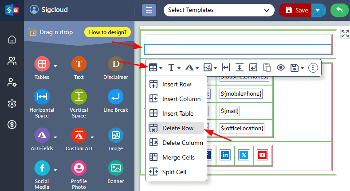Select the Profile Photo element

pyautogui.click(x=79, y=168)
